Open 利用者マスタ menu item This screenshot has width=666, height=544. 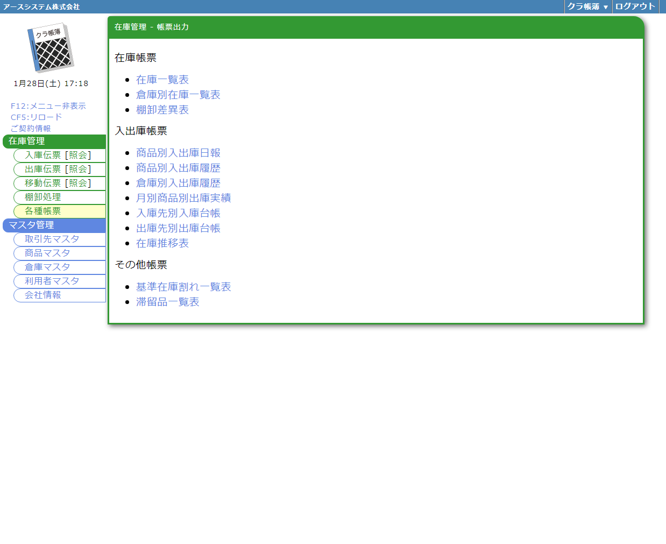click(x=60, y=281)
